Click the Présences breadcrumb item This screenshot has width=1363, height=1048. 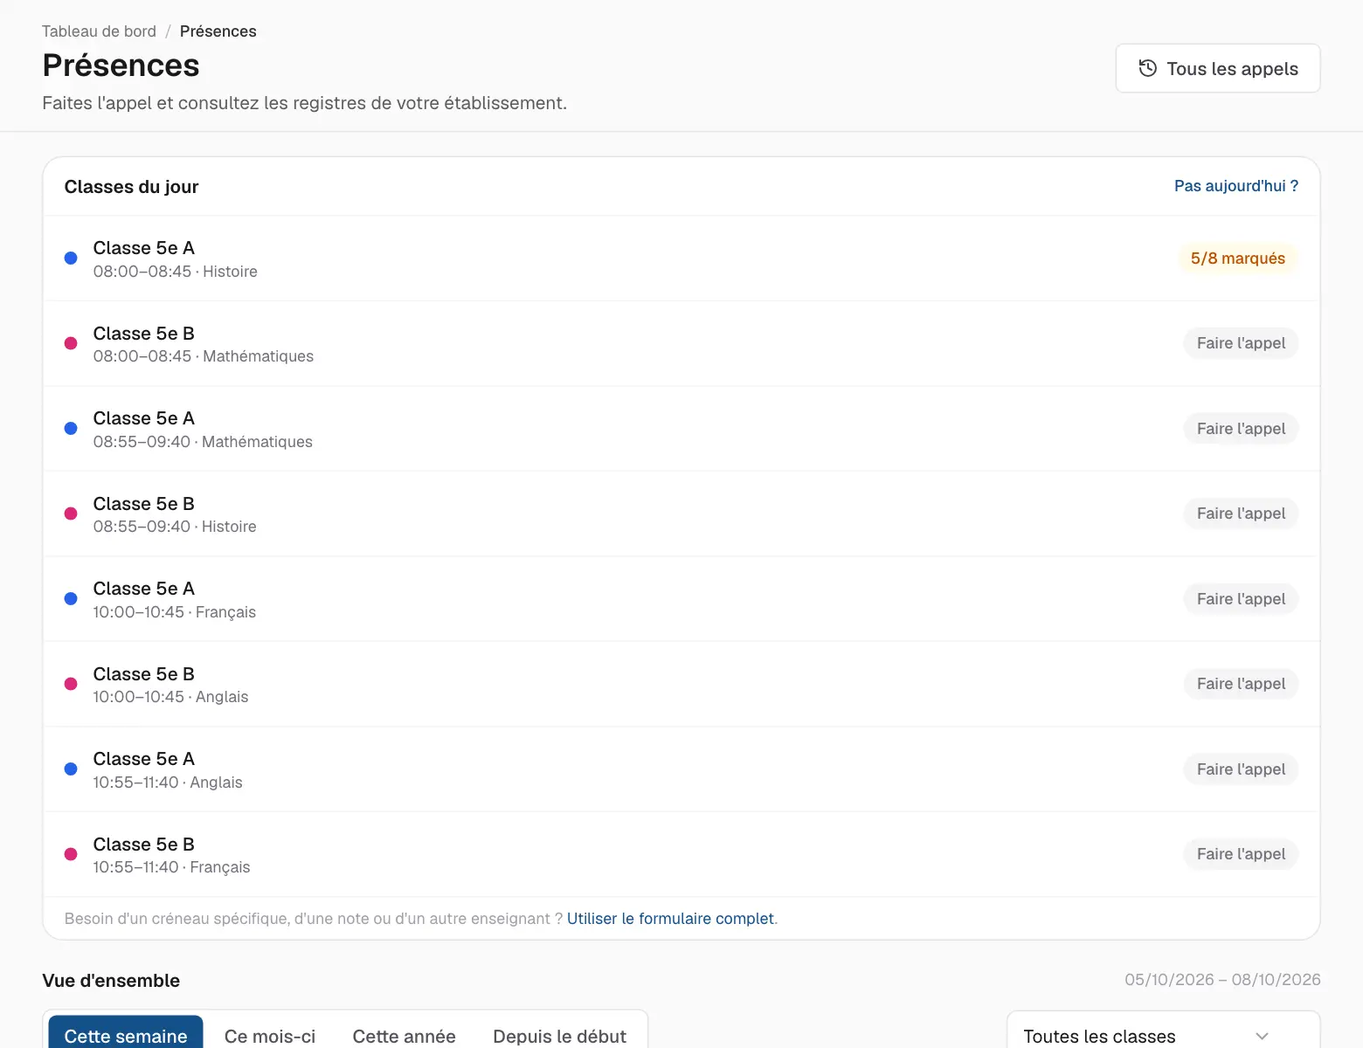(218, 31)
